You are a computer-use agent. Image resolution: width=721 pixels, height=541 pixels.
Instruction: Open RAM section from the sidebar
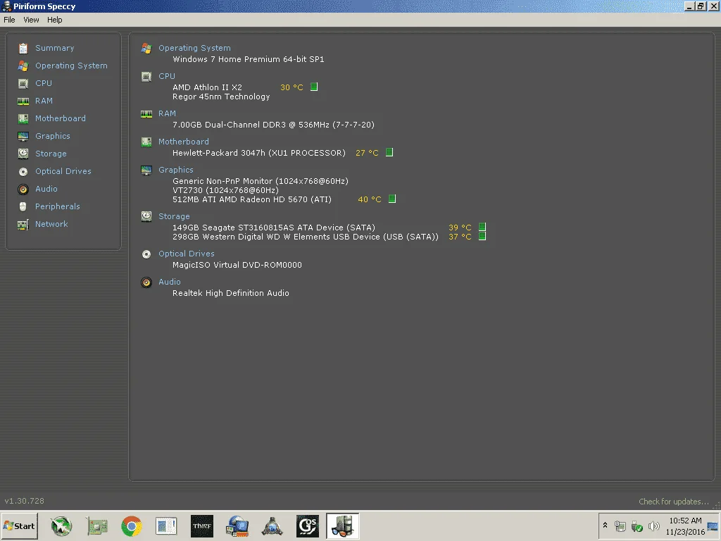44,101
